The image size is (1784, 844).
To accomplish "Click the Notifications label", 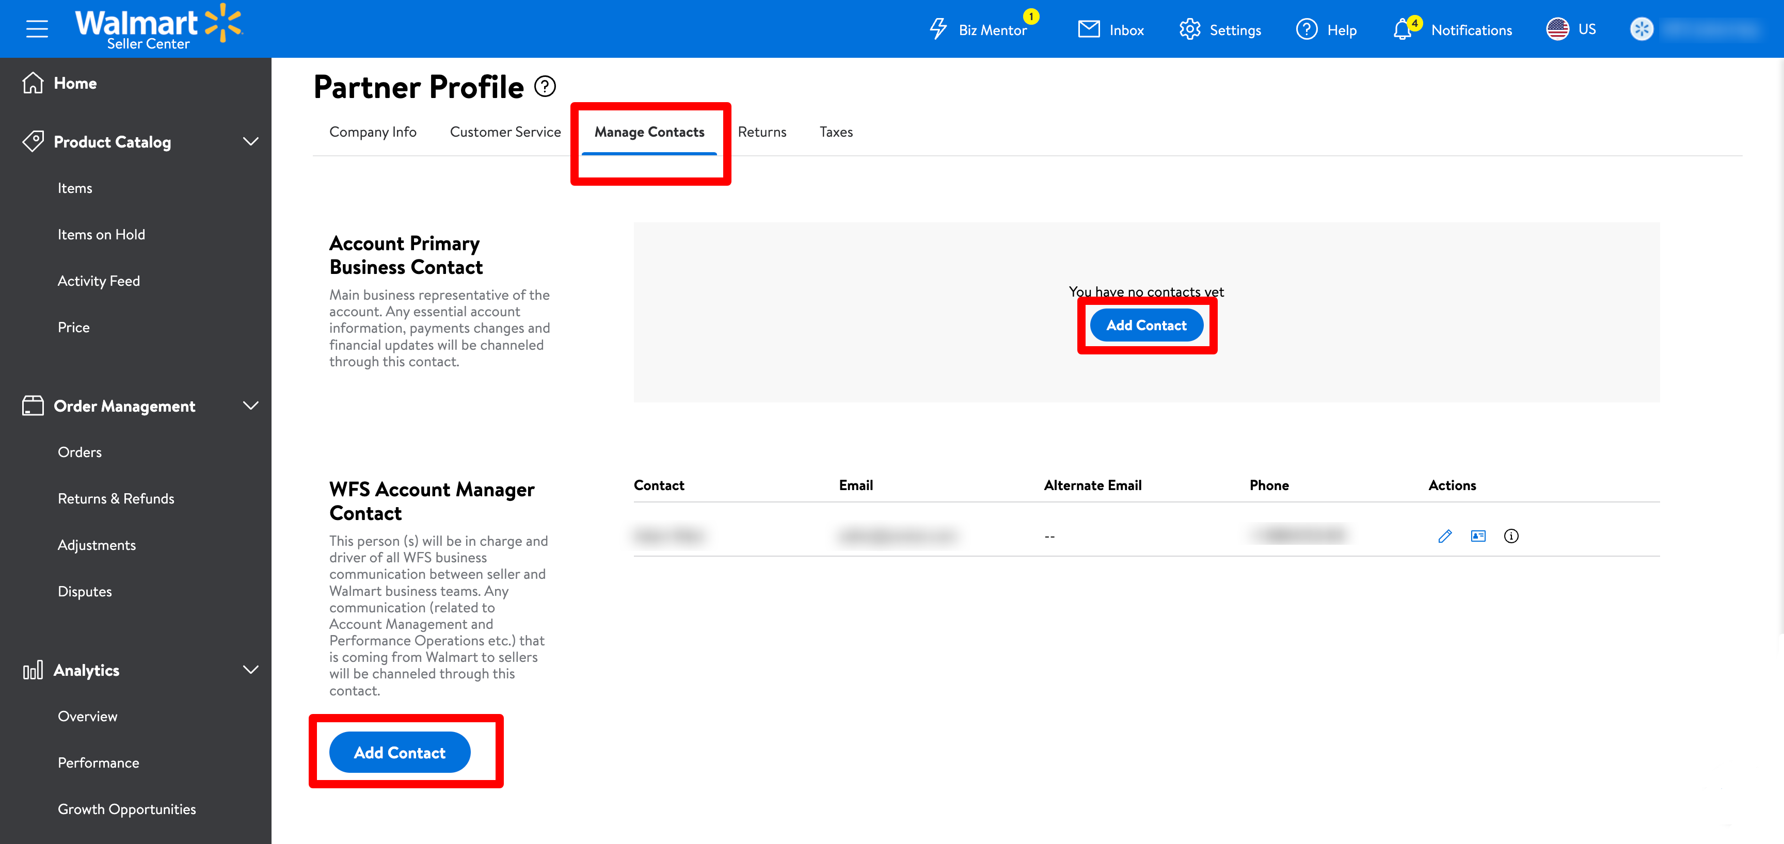I will 1472,30.
